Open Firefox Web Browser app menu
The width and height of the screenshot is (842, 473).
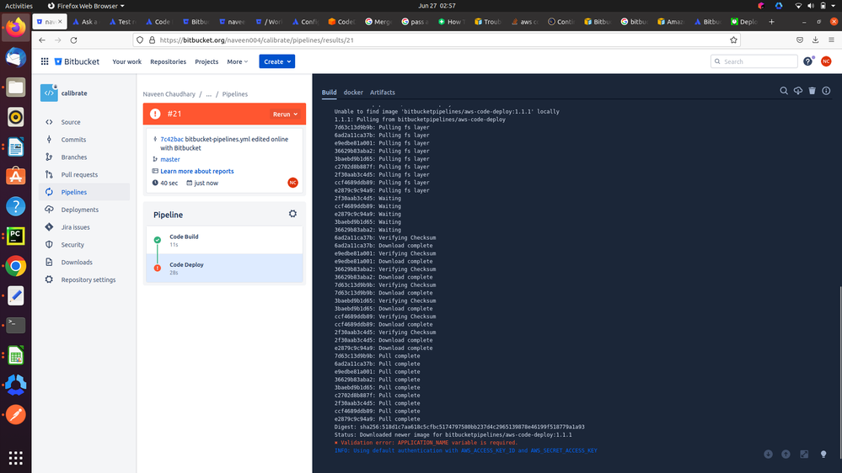coord(86,6)
